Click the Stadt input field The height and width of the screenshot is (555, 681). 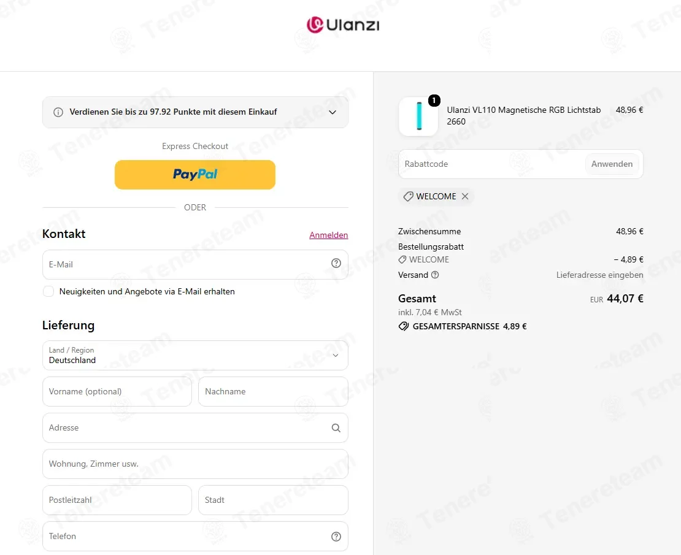click(x=273, y=500)
